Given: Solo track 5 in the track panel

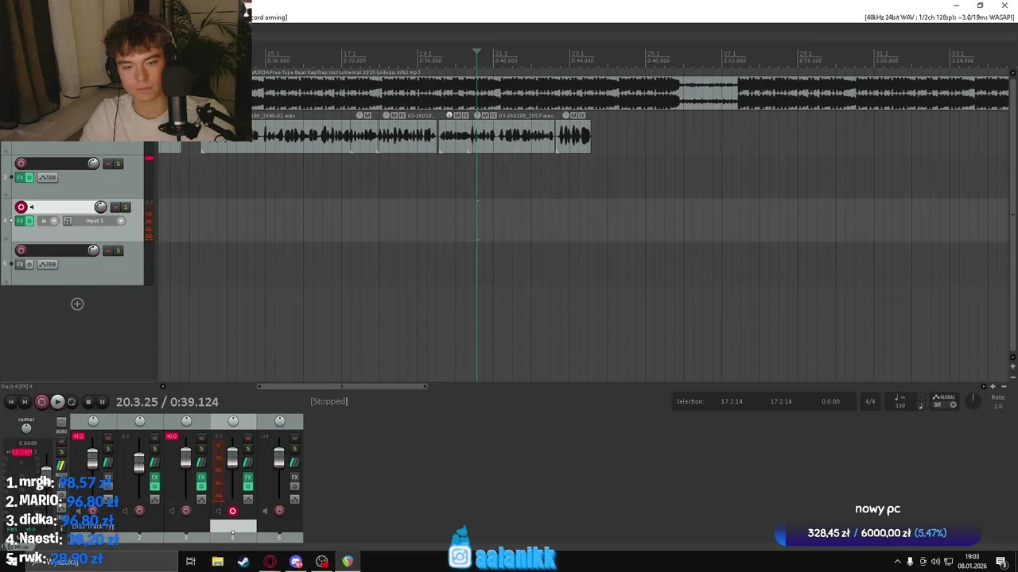Looking at the screenshot, I should coord(119,251).
